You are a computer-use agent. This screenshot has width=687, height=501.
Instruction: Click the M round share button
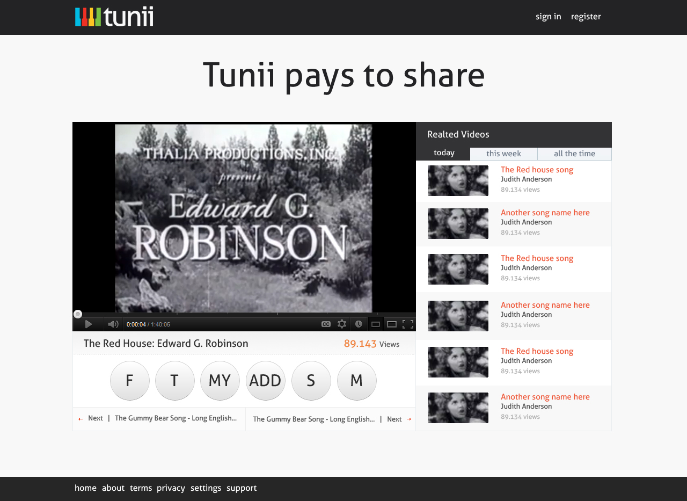tap(357, 381)
